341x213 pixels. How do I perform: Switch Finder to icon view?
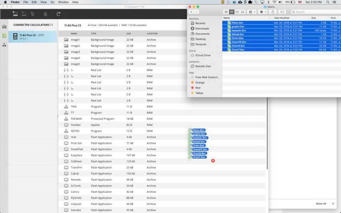[226, 12]
